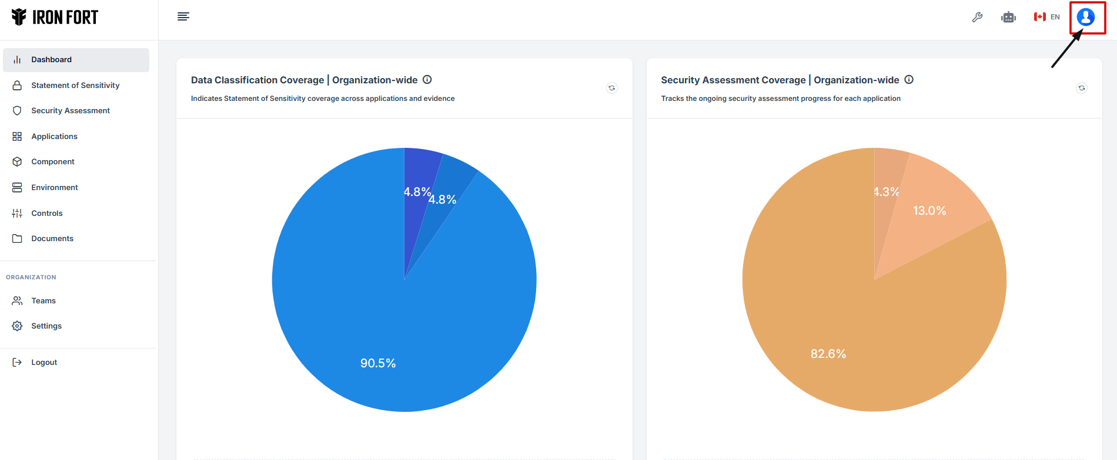Screen dimensions: 1117x460
Task: Go to Security Assessment section
Action: click(x=71, y=111)
